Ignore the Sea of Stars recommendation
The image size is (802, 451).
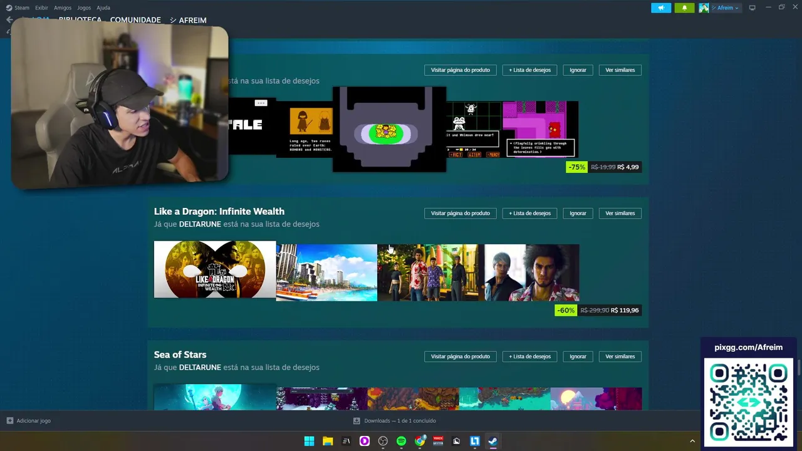click(578, 356)
